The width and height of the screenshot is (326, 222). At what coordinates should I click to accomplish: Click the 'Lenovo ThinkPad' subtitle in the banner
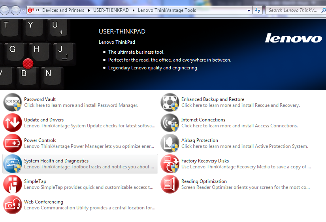click(x=117, y=42)
